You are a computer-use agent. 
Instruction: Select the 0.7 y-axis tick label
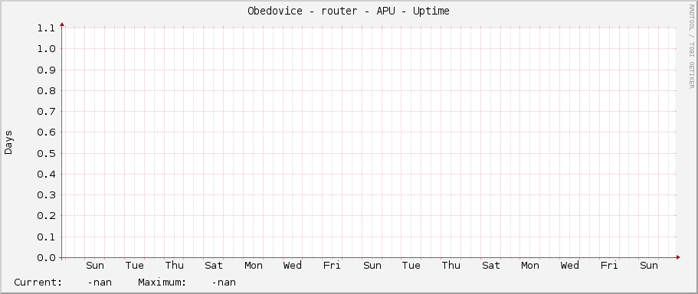point(46,112)
